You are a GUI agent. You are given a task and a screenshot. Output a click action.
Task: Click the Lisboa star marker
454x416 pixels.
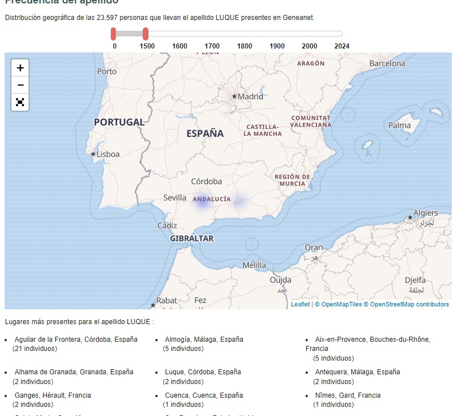click(93, 154)
